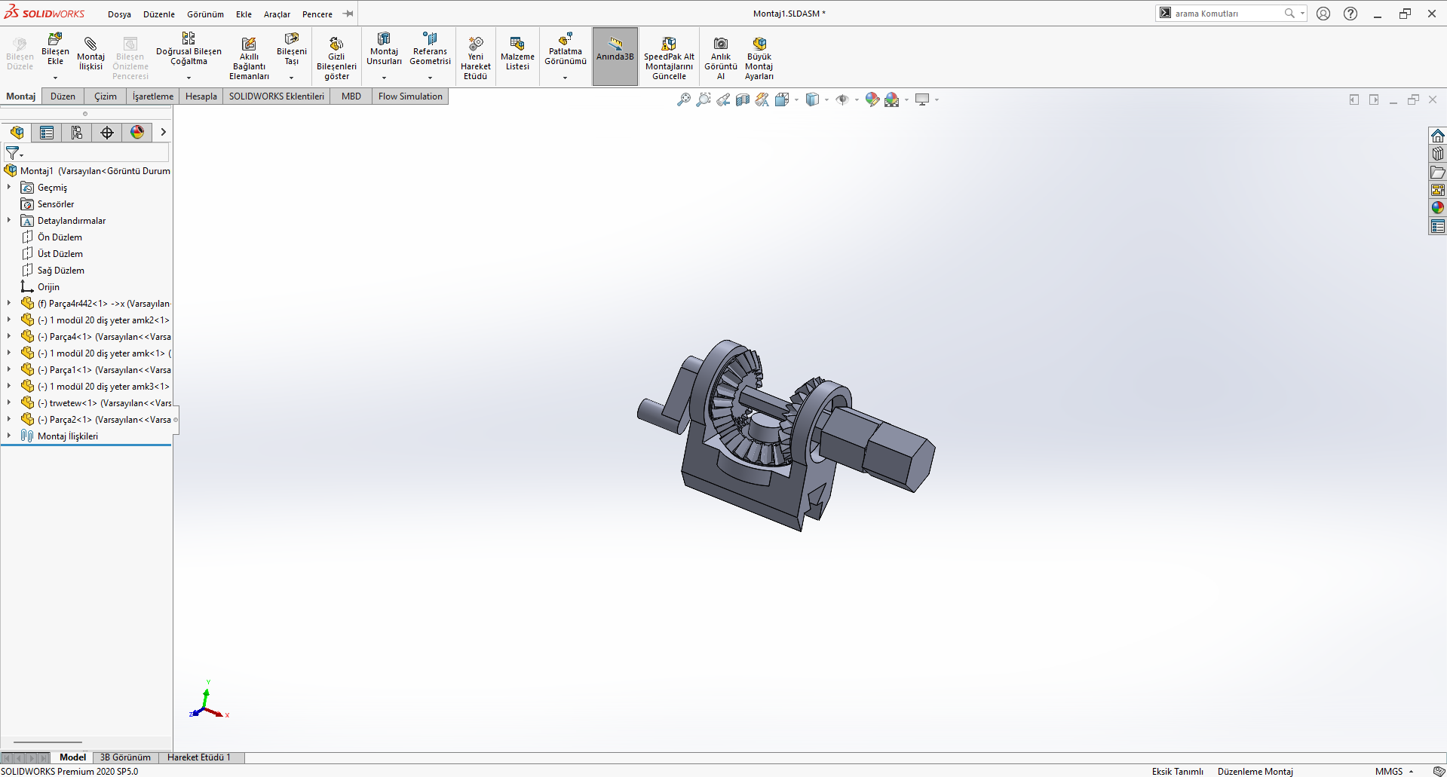Switch to the Hesapla tab
The image size is (1447, 777).
(201, 96)
